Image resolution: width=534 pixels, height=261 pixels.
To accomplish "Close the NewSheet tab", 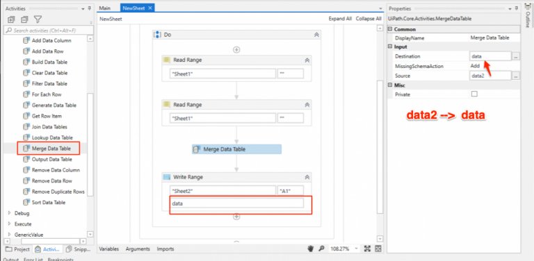I will tap(150, 8).
